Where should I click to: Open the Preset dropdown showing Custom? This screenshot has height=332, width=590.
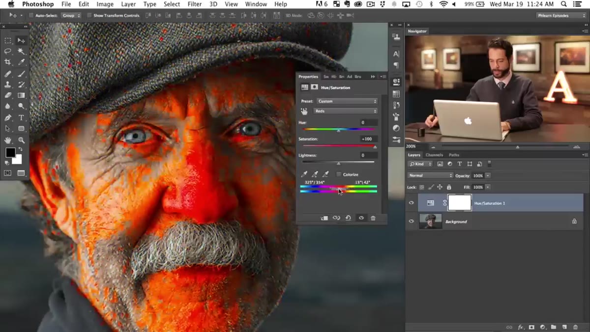coord(347,101)
